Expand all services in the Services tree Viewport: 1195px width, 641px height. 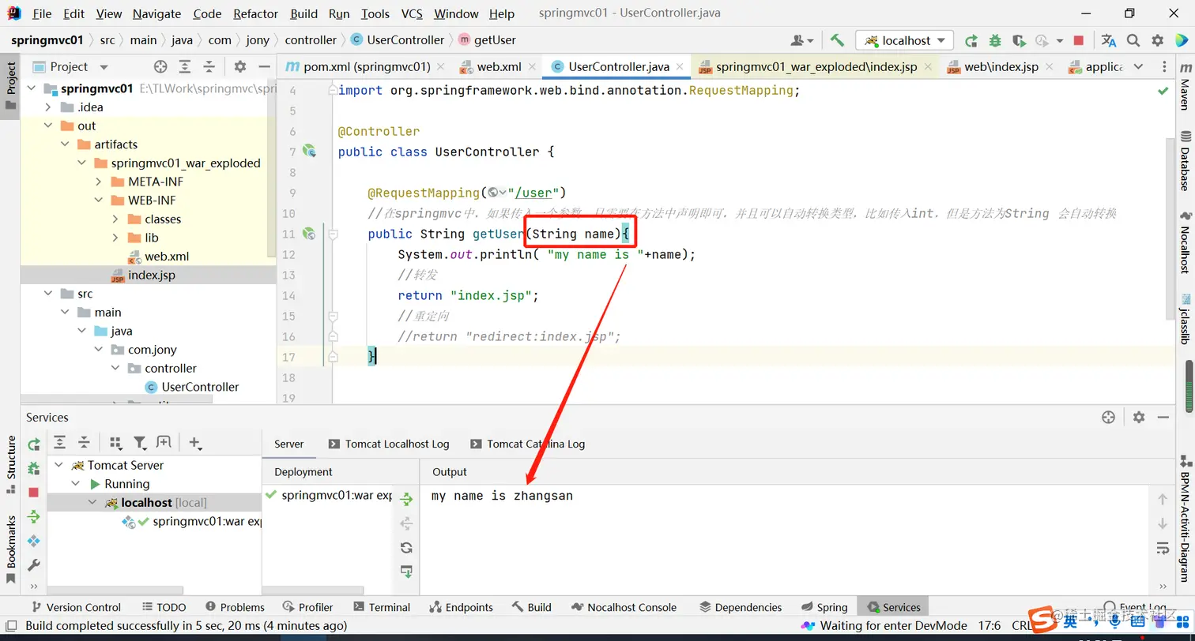click(x=59, y=443)
